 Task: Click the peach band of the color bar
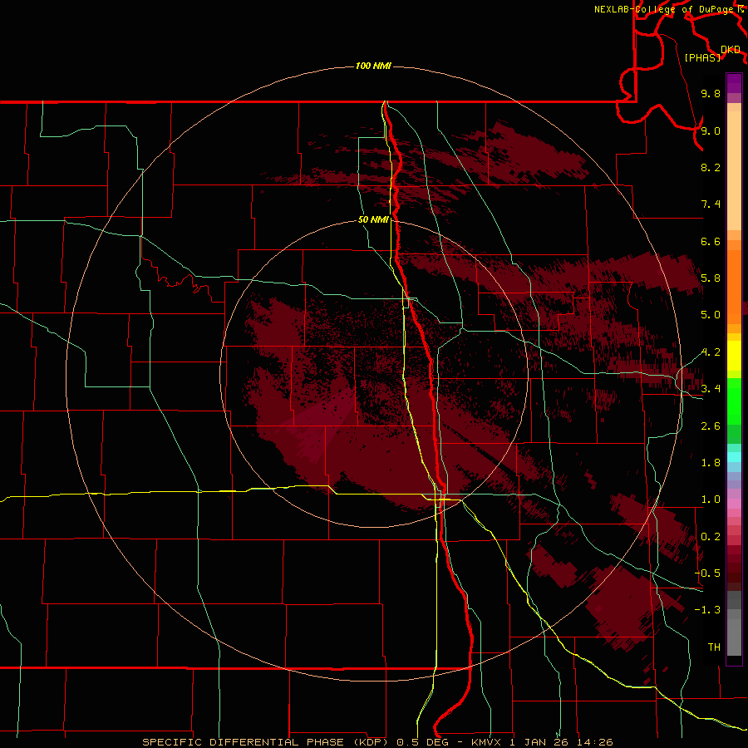734,172
